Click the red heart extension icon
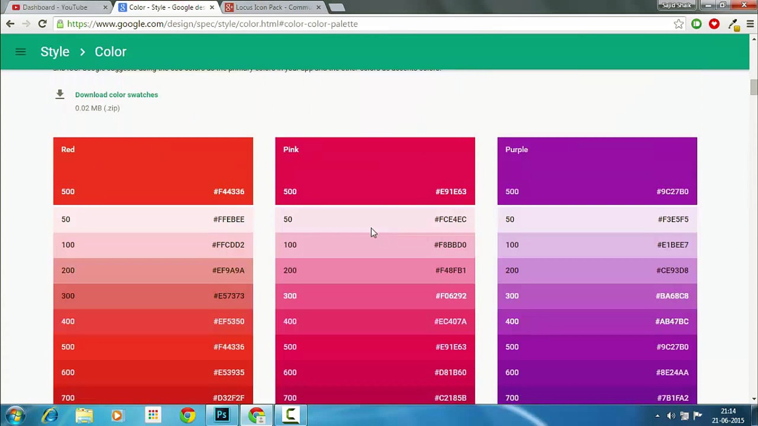Viewport: 758px width, 426px height. (714, 24)
